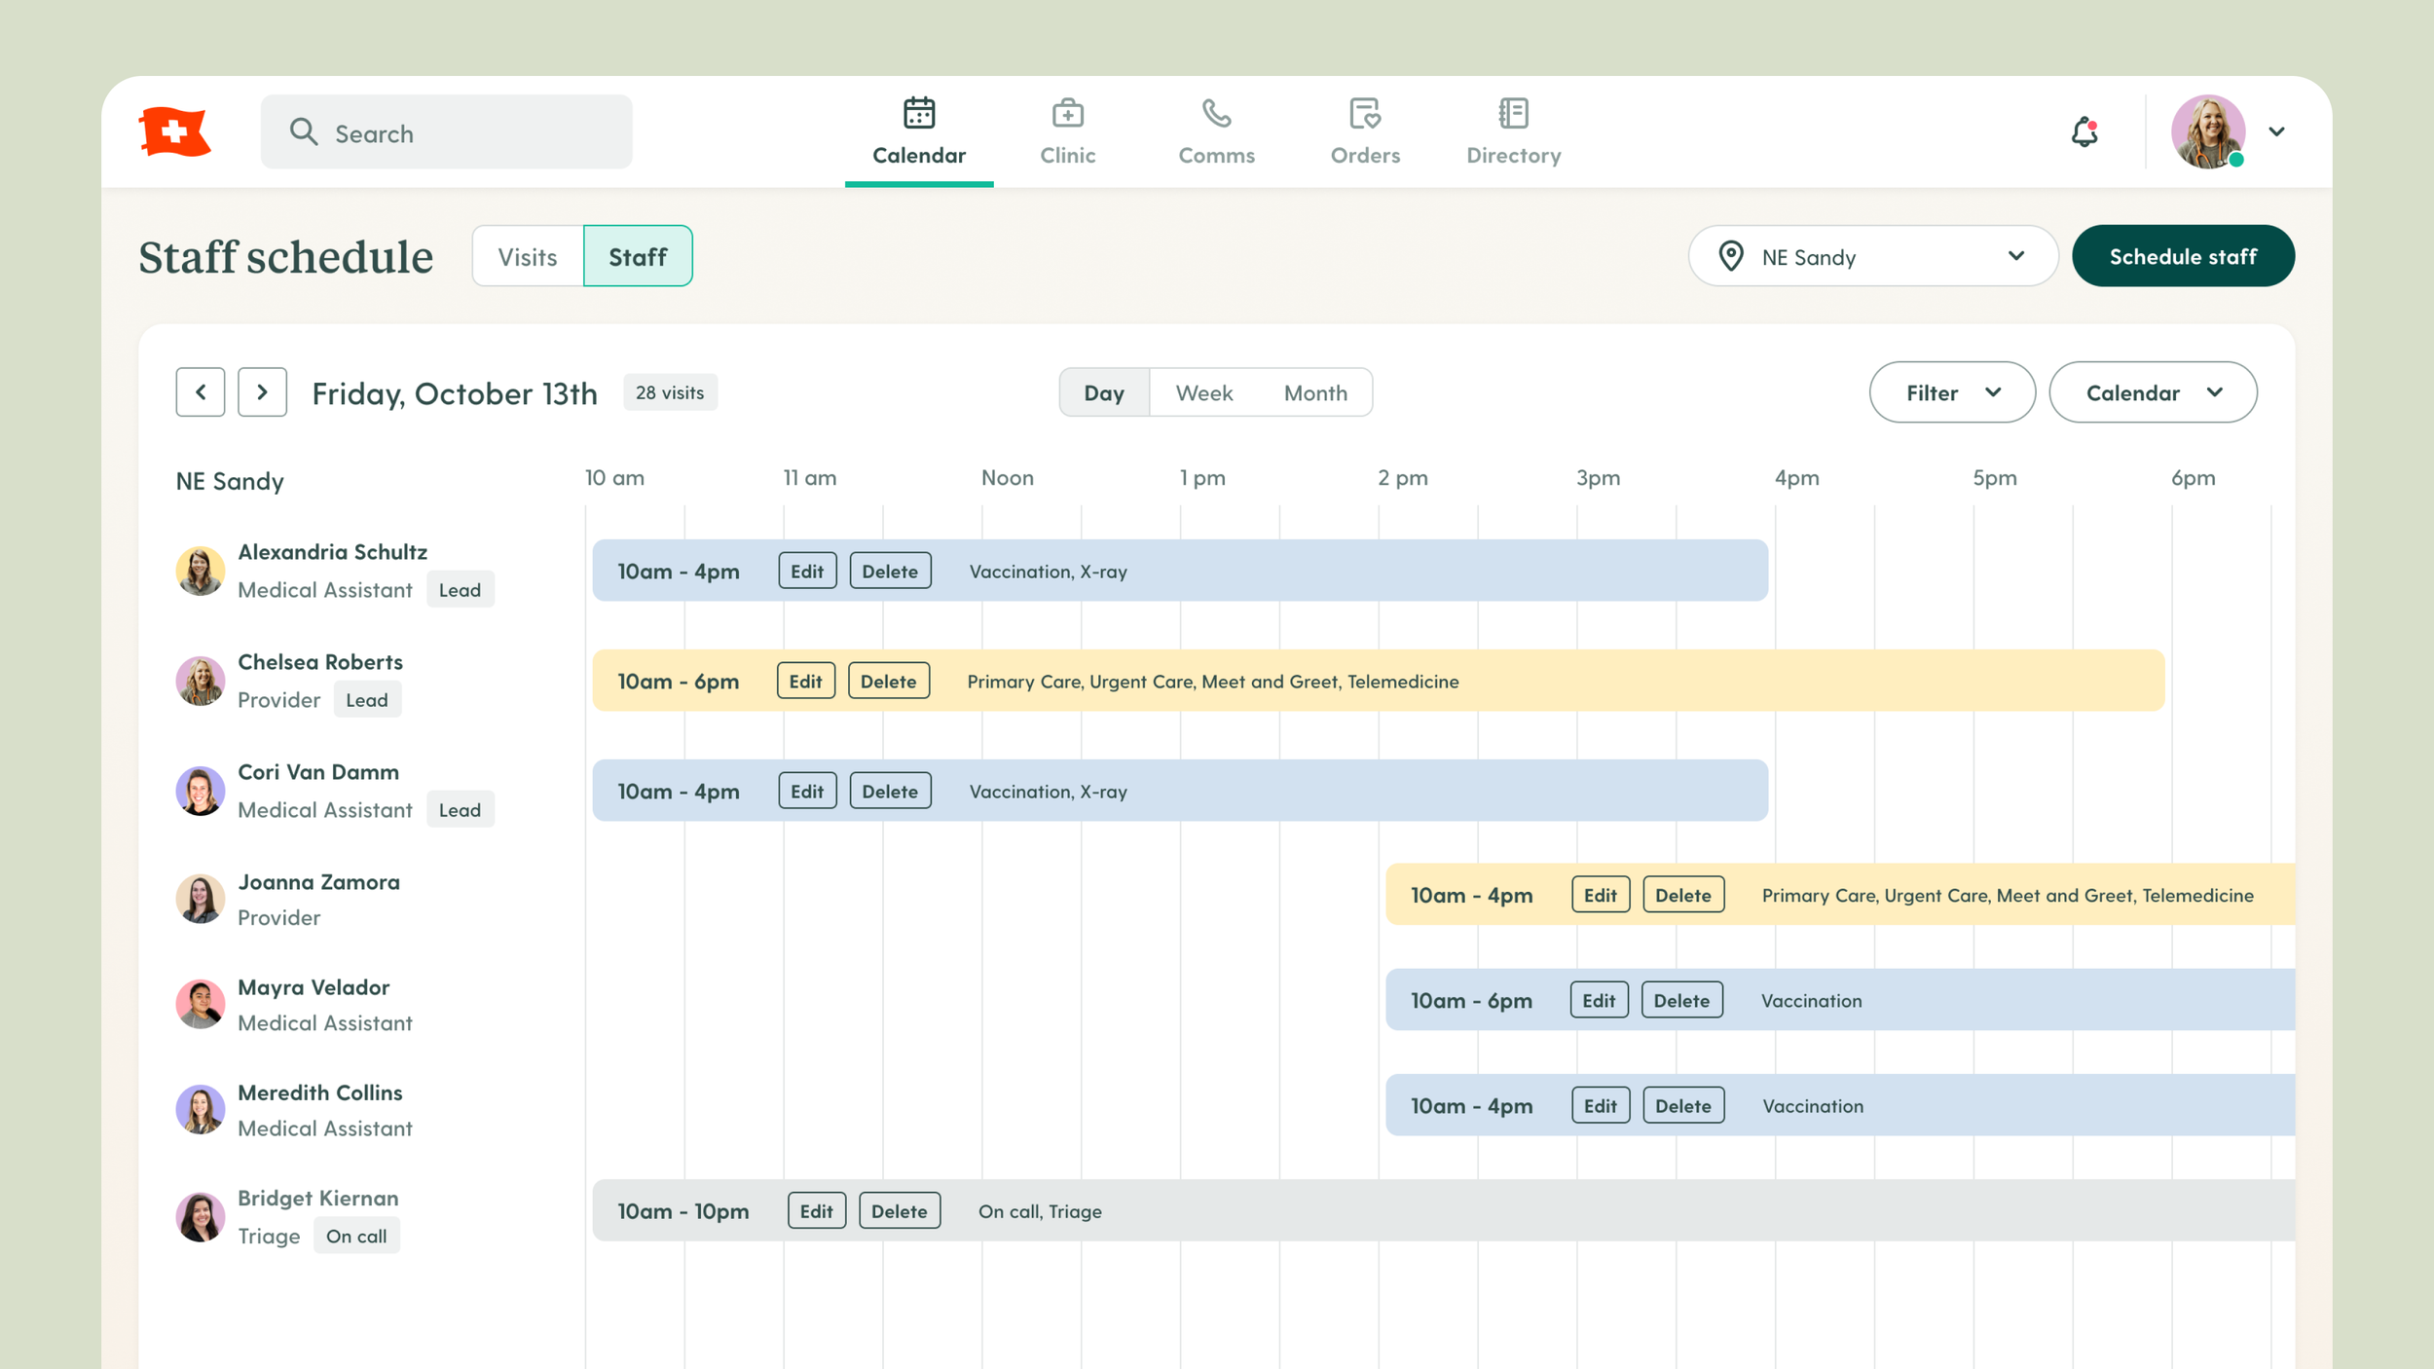Select Day view

click(x=1104, y=392)
